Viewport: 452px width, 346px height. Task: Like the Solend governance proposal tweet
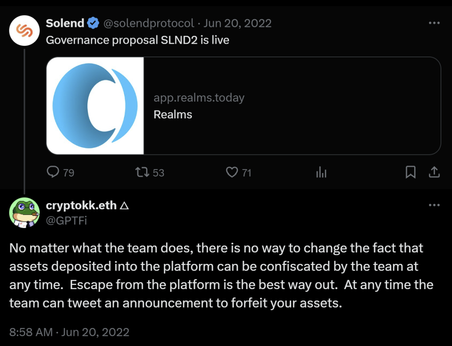click(x=232, y=172)
